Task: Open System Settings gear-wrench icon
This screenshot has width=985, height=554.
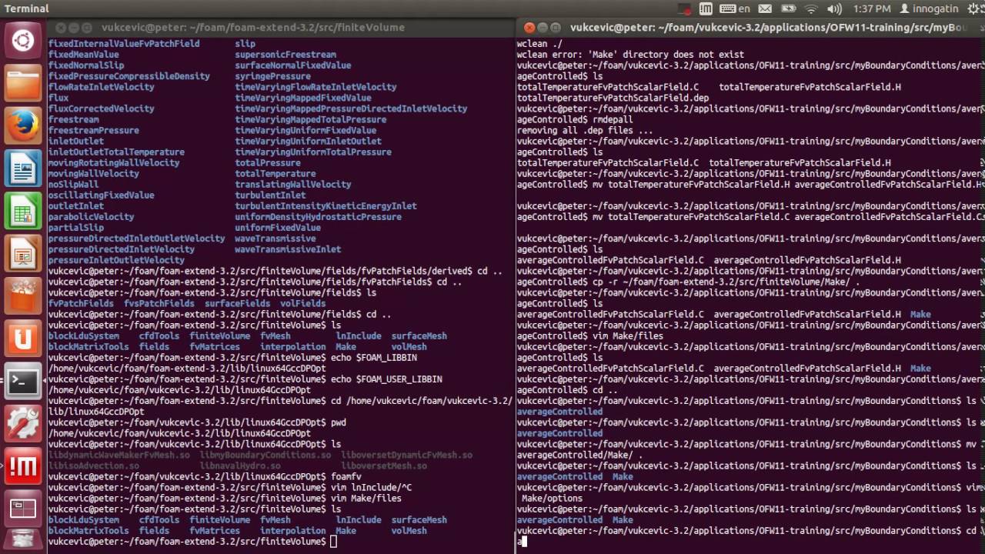Action: 23,423
